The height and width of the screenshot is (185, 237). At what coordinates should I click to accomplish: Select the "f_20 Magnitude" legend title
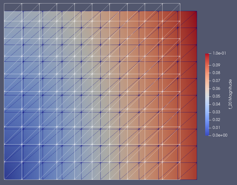pos(230,94)
